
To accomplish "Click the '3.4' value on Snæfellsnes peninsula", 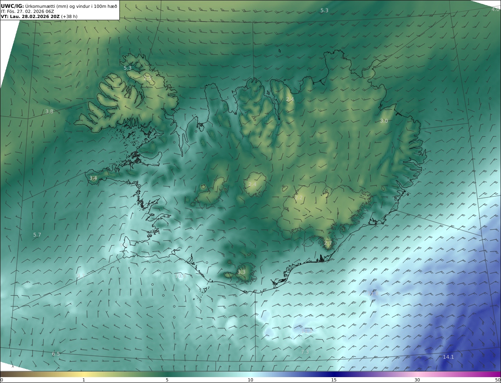I will click(93, 178).
